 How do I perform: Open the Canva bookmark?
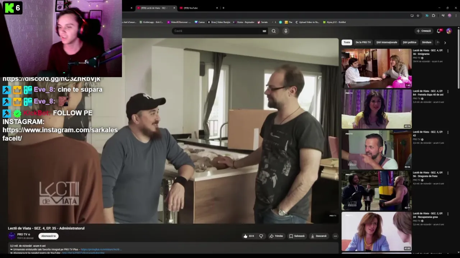[x=199, y=22]
